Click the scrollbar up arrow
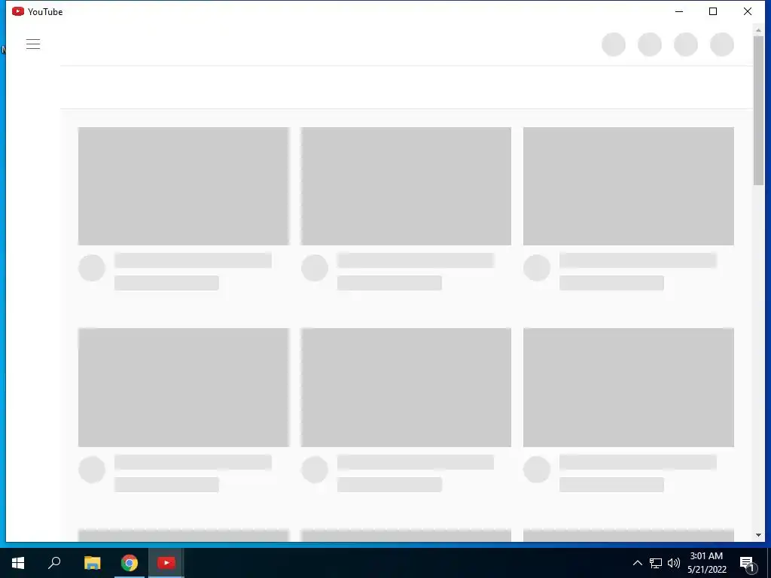Screen dimensions: 771x578 coord(758,30)
